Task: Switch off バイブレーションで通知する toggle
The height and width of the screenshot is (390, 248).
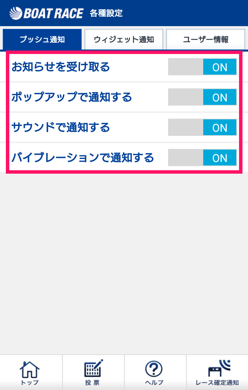Action: [x=202, y=158]
